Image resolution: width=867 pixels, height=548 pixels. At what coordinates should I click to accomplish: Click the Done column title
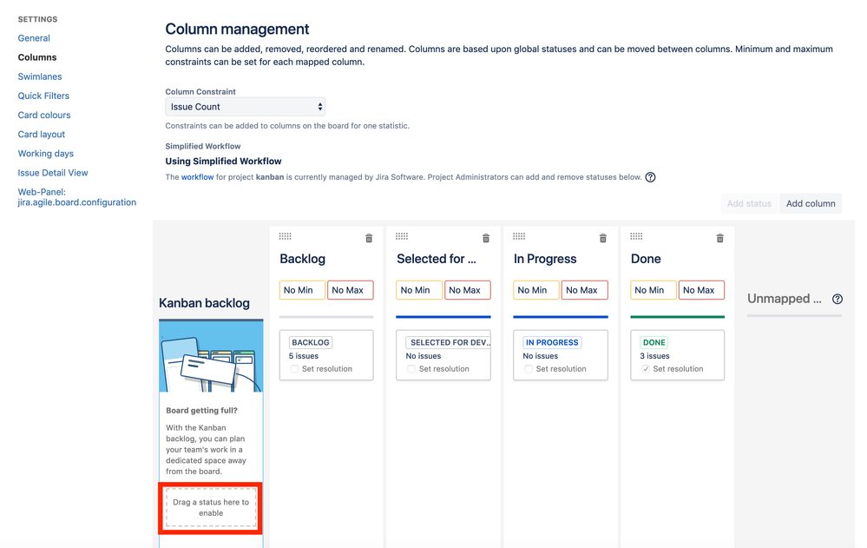point(646,259)
